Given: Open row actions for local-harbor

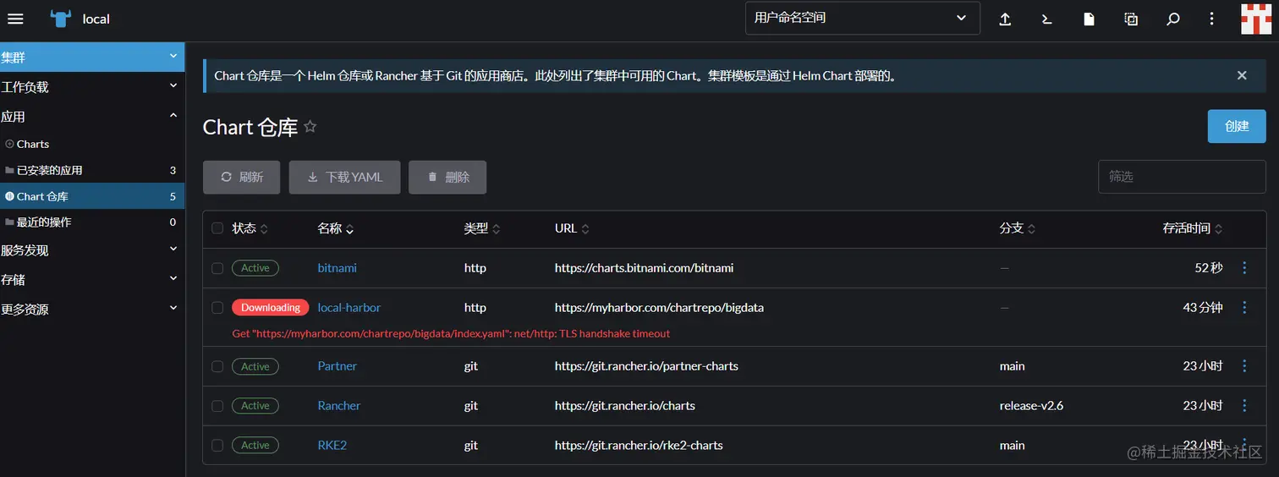Looking at the screenshot, I should click(1244, 308).
